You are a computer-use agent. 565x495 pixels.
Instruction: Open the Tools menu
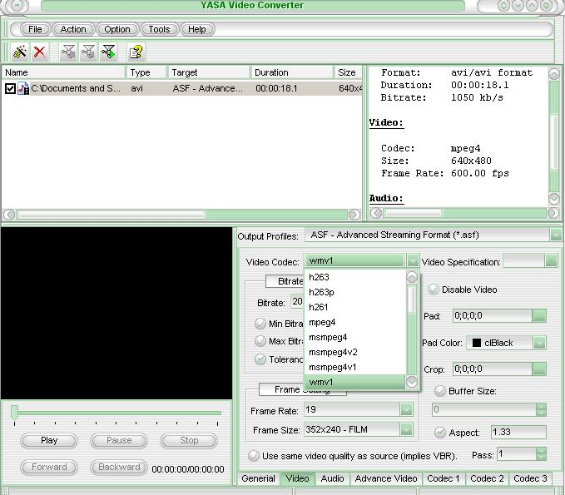click(159, 29)
